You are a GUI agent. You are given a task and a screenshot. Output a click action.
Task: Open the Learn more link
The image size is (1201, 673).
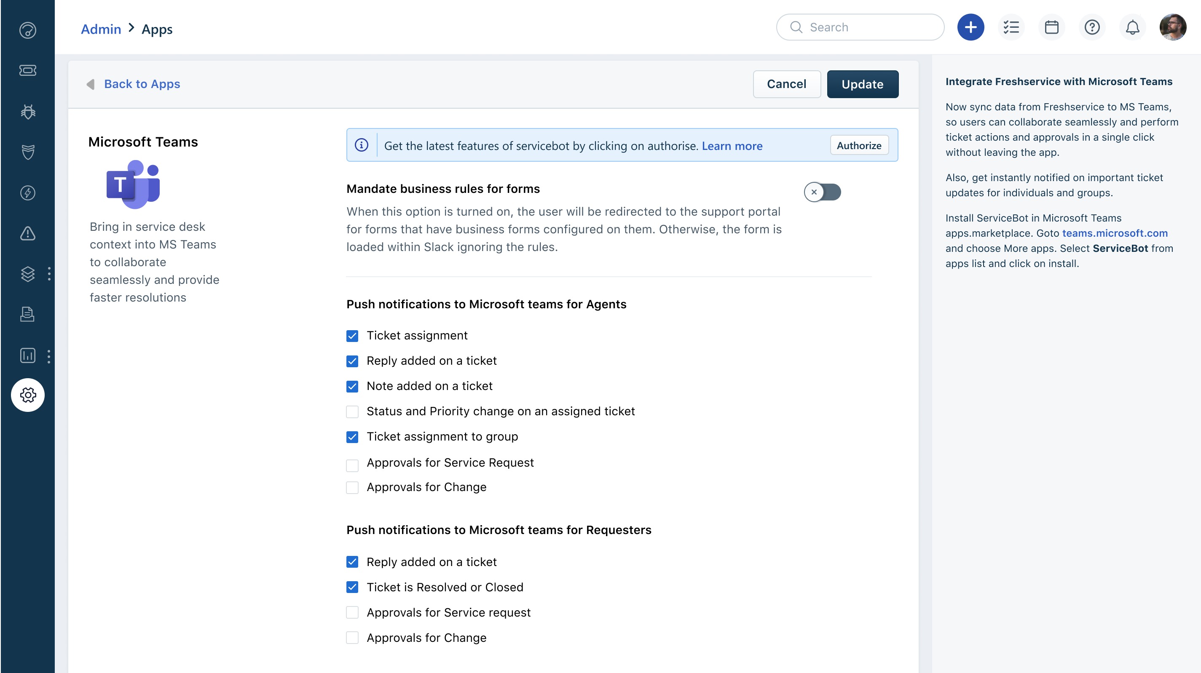[x=732, y=146]
